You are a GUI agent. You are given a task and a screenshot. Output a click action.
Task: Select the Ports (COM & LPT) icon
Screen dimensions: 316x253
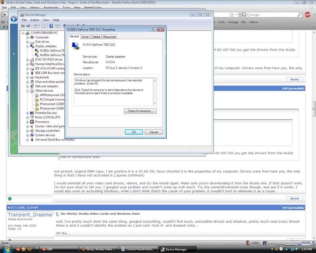32,117
